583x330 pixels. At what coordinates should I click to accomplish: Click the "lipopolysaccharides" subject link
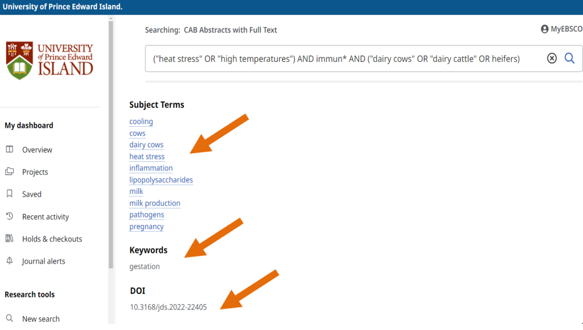(x=161, y=180)
